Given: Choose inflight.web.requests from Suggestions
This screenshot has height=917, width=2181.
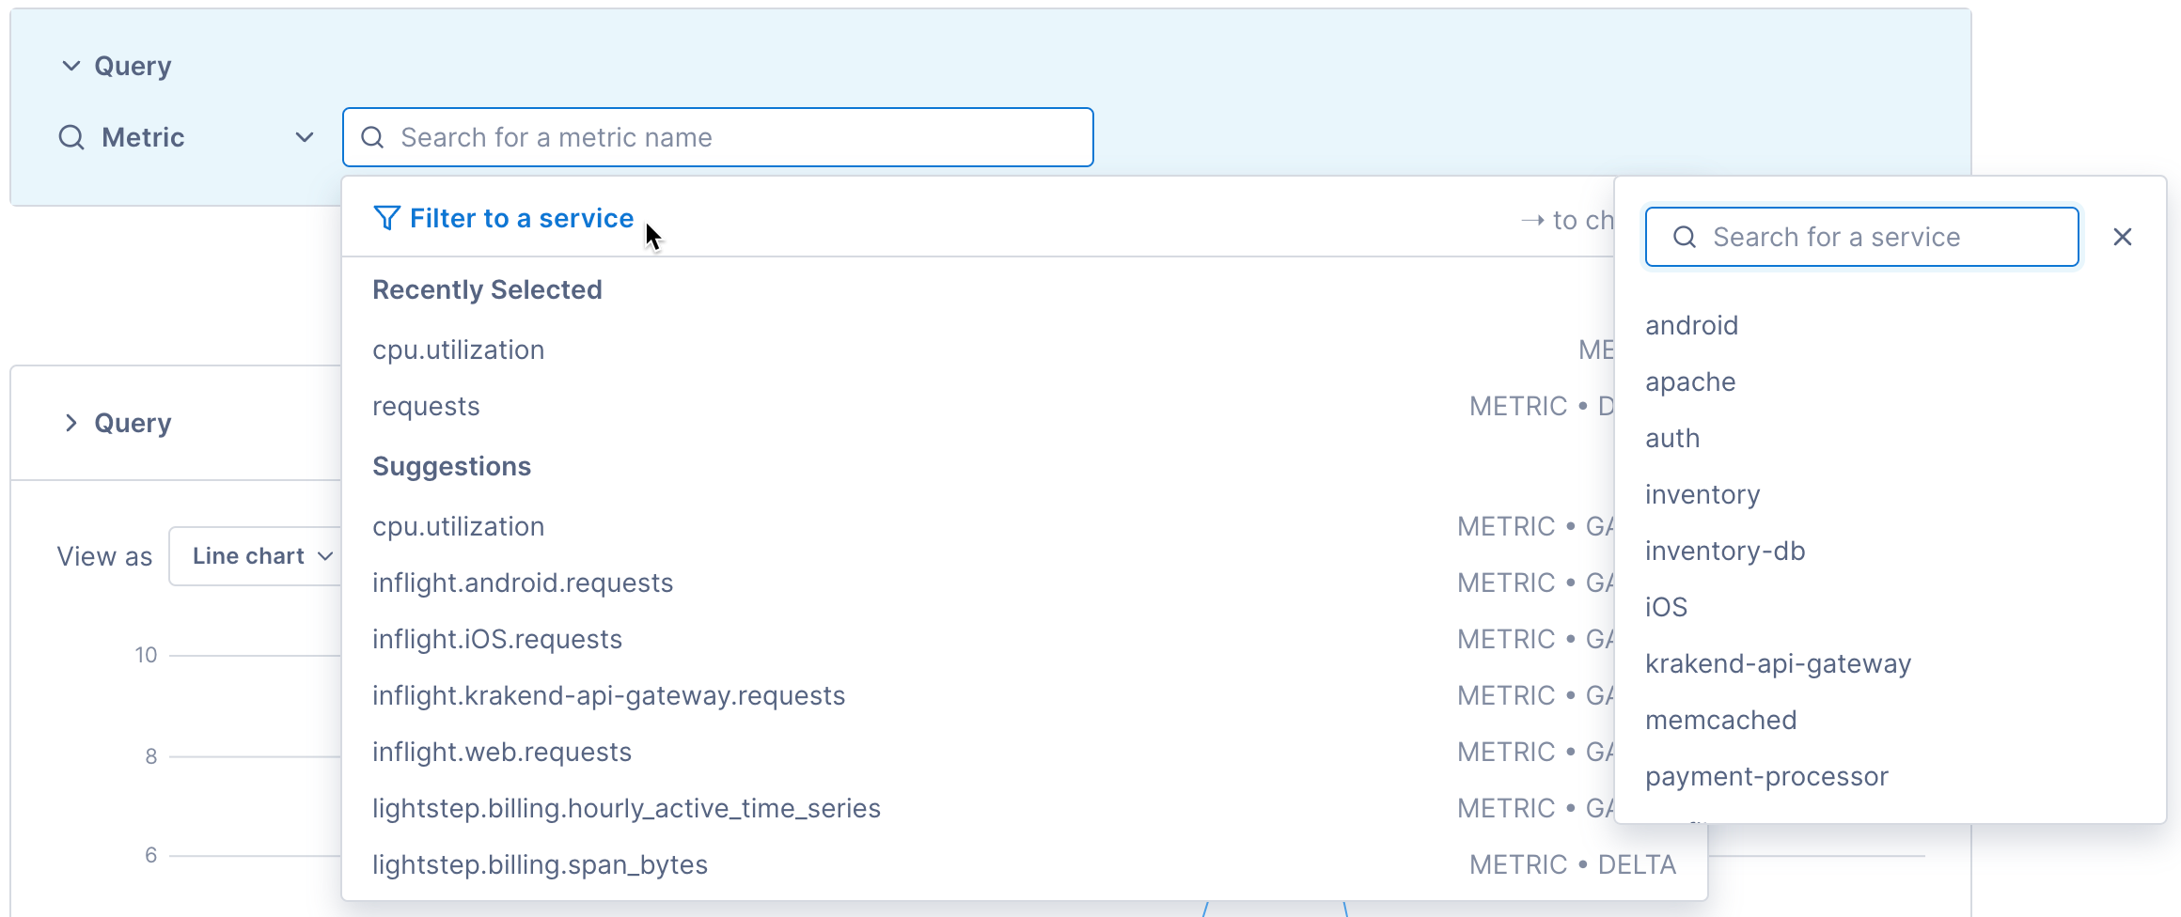Looking at the screenshot, I should click(x=502, y=752).
